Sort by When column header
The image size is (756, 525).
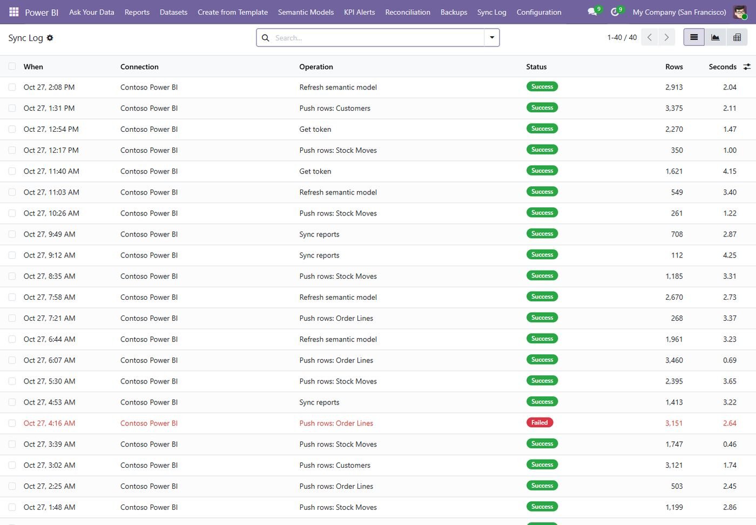tap(33, 66)
